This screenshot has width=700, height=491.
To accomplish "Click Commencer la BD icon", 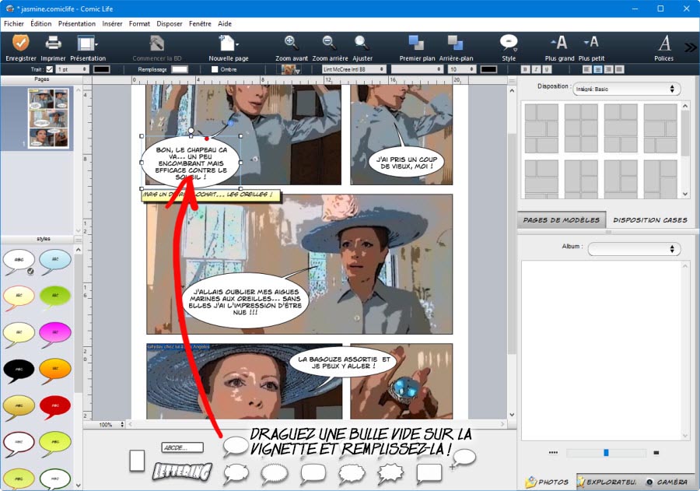I will (156, 44).
